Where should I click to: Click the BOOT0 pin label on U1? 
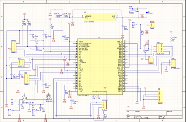point(119,48)
